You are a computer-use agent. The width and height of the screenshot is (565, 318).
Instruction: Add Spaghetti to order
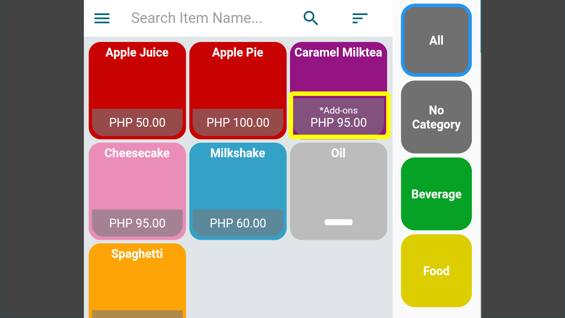[x=137, y=280]
